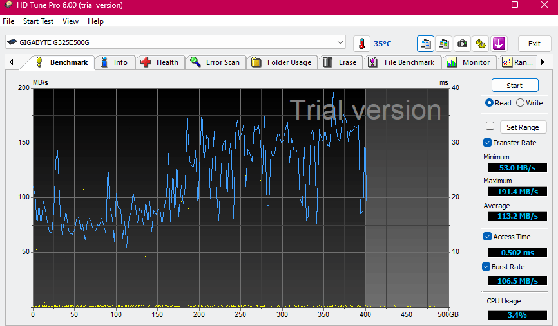The image size is (558, 326).
Task: Open the Folder Usage tab
Action: click(x=282, y=62)
